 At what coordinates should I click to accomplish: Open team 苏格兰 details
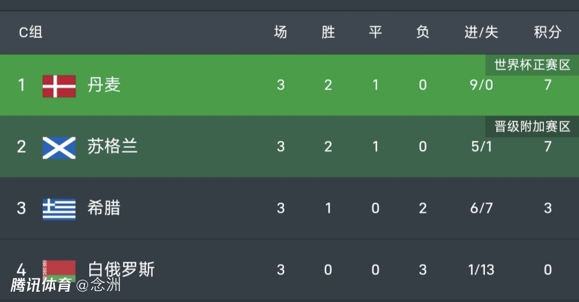coord(112,147)
